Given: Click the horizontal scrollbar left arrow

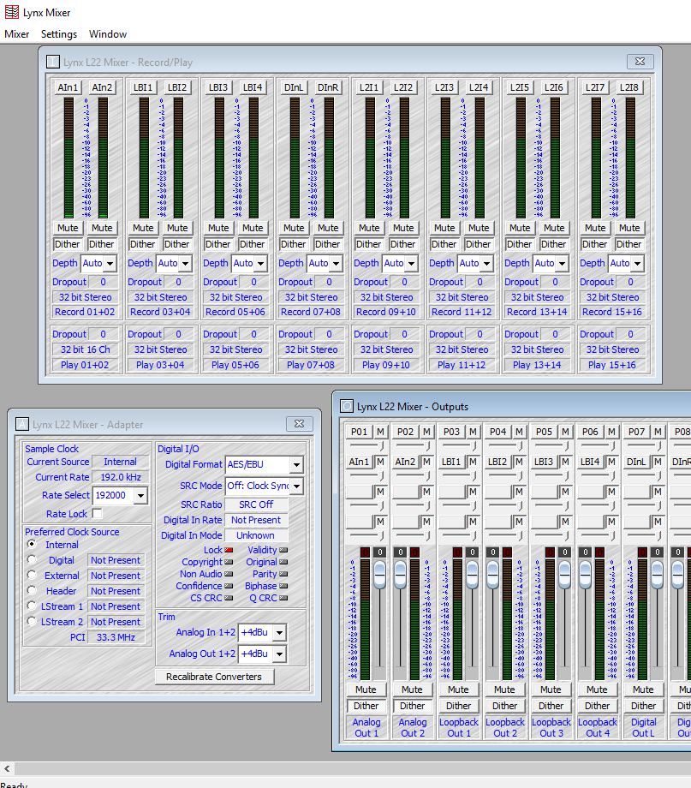Looking at the screenshot, I should (x=7, y=768).
